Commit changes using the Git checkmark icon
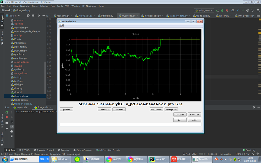 243,10
